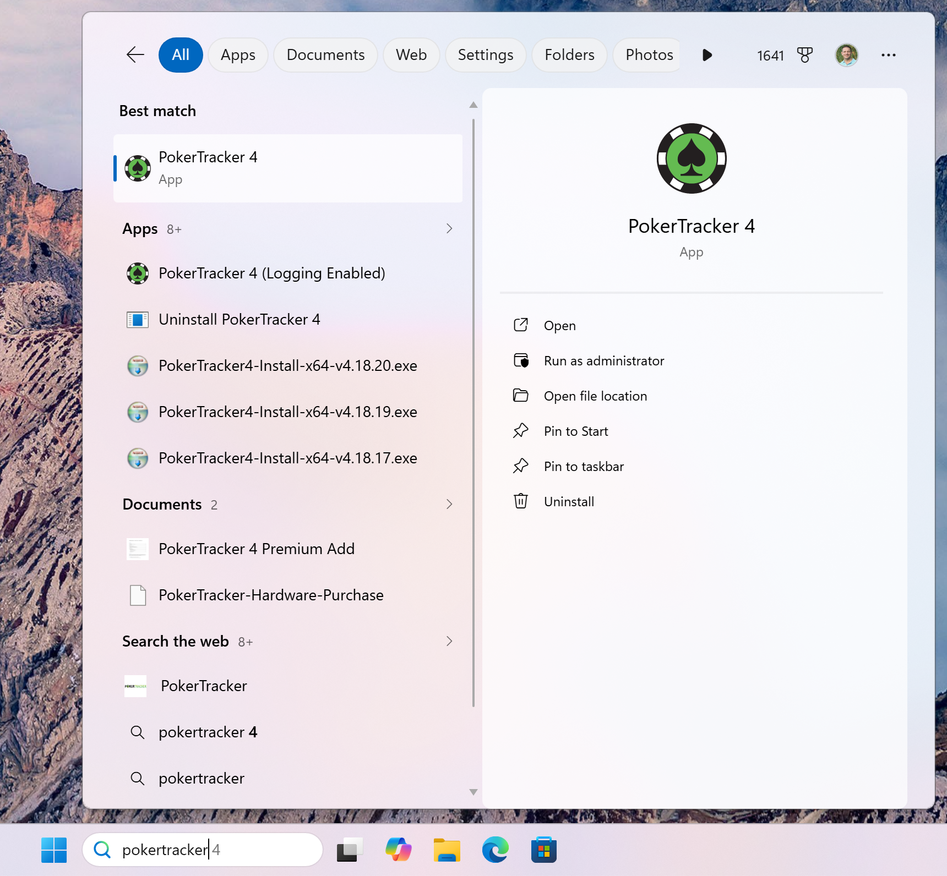Show more filters with the play arrow
The width and height of the screenshot is (947, 876).
pyautogui.click(x=707, y=55)
